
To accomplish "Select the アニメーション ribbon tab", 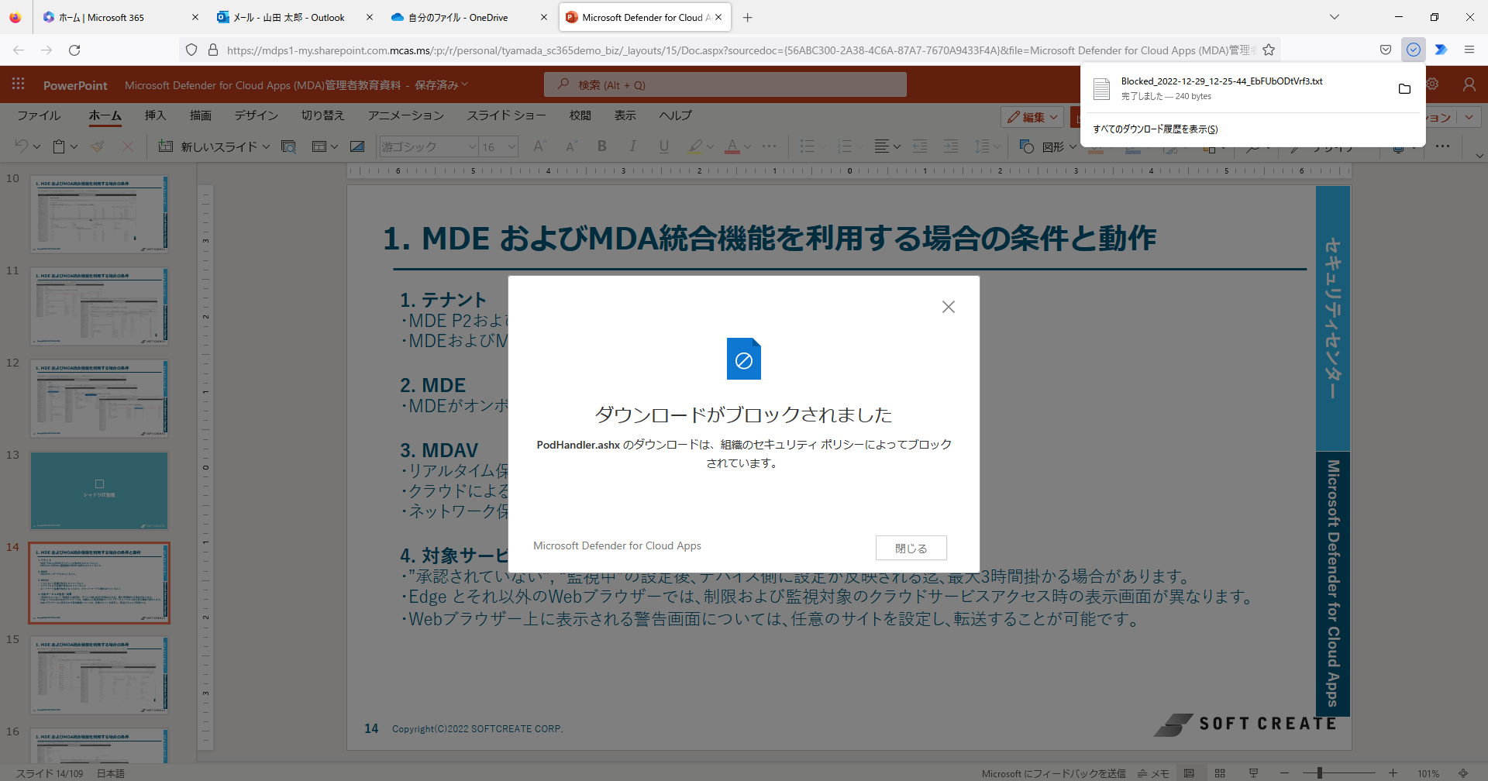I will [x=405, y=115].
